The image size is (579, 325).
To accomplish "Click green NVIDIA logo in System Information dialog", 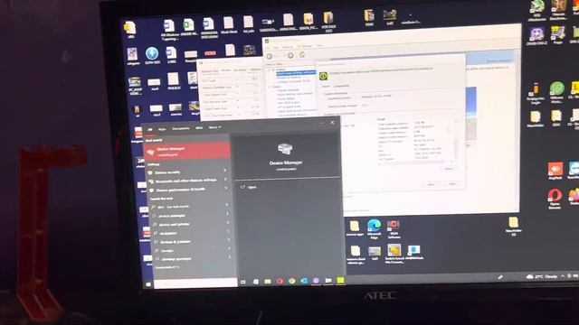I will click(323, 76).
